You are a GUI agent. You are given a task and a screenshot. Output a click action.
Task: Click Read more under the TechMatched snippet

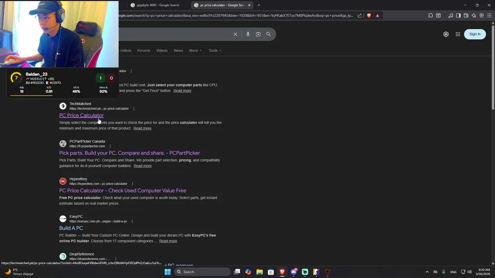click(x=142, y=128)
